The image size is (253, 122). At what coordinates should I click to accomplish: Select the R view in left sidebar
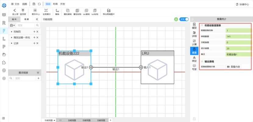[4, 23]
